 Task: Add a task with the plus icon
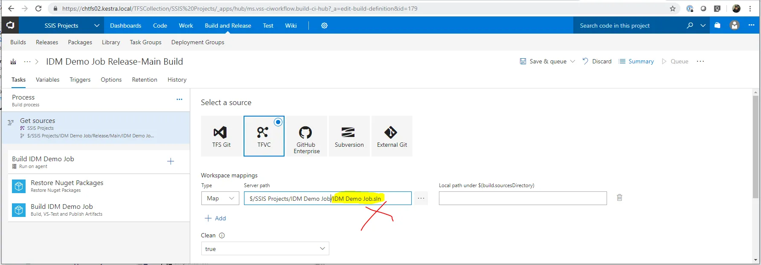(x=171, y=161)
